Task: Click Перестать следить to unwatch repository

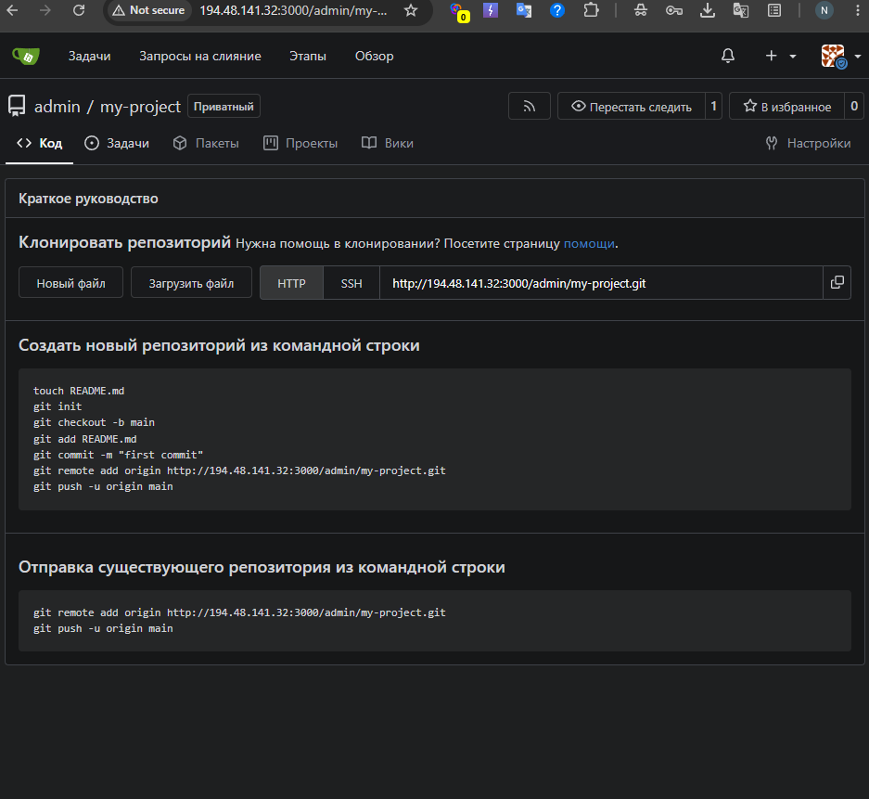Action: click(x=632, y=106)
